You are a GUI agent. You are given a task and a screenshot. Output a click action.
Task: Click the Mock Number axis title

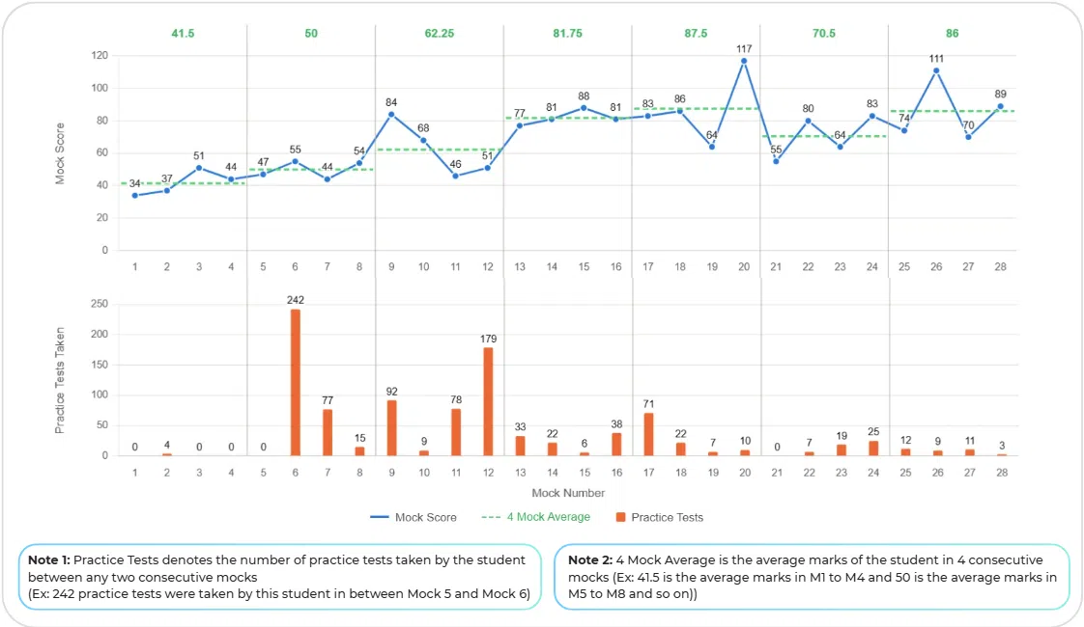pyautogui.click(x=568, y=493)
